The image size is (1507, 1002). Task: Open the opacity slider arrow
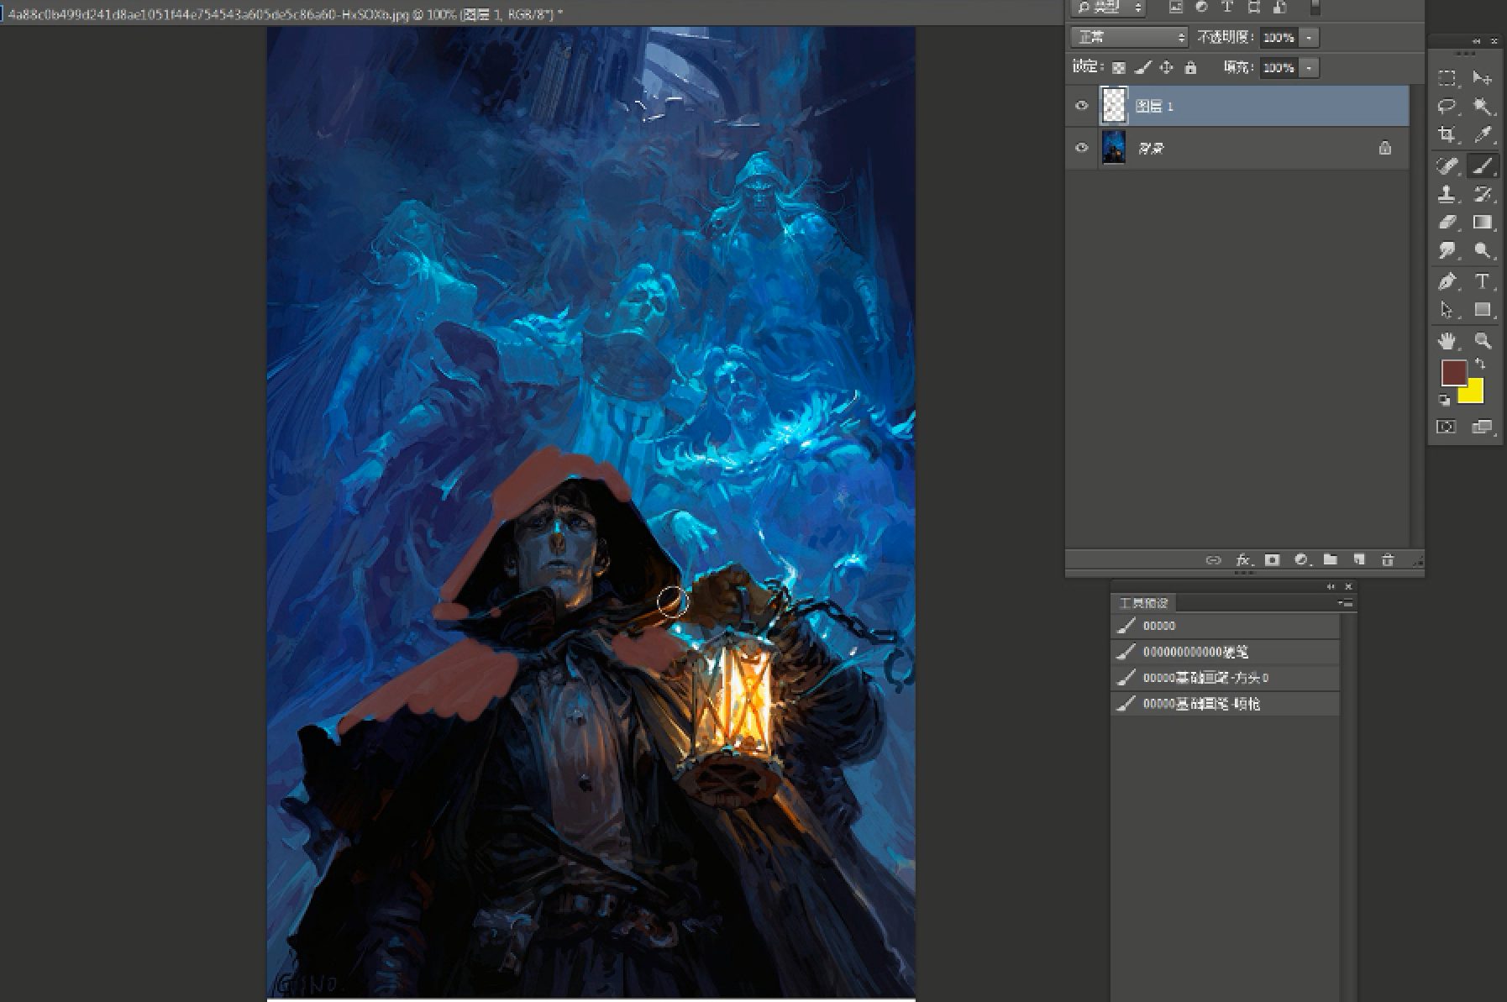click(x=1309, y=37)
